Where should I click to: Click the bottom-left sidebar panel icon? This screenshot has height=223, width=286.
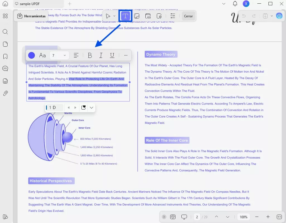click(x=5, y=217)
